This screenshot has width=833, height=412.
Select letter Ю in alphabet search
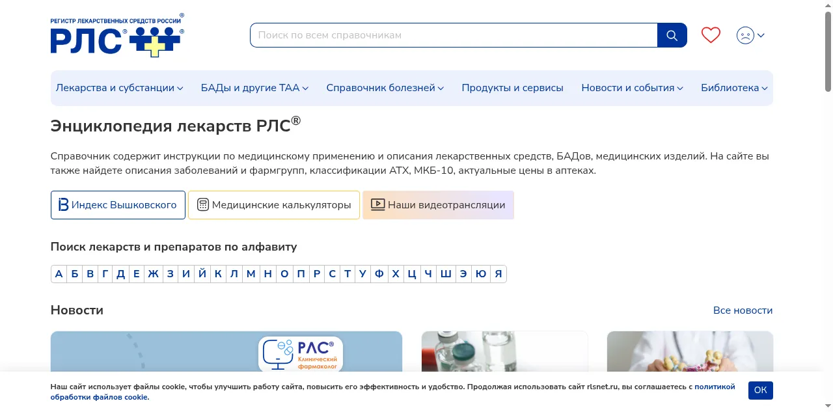click(480, 274)
